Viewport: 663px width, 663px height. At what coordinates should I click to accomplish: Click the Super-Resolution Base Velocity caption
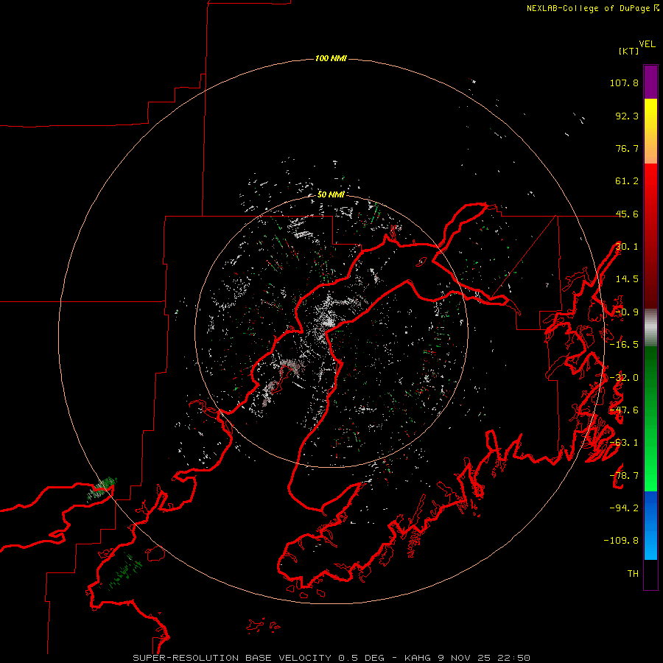(331, 658)
